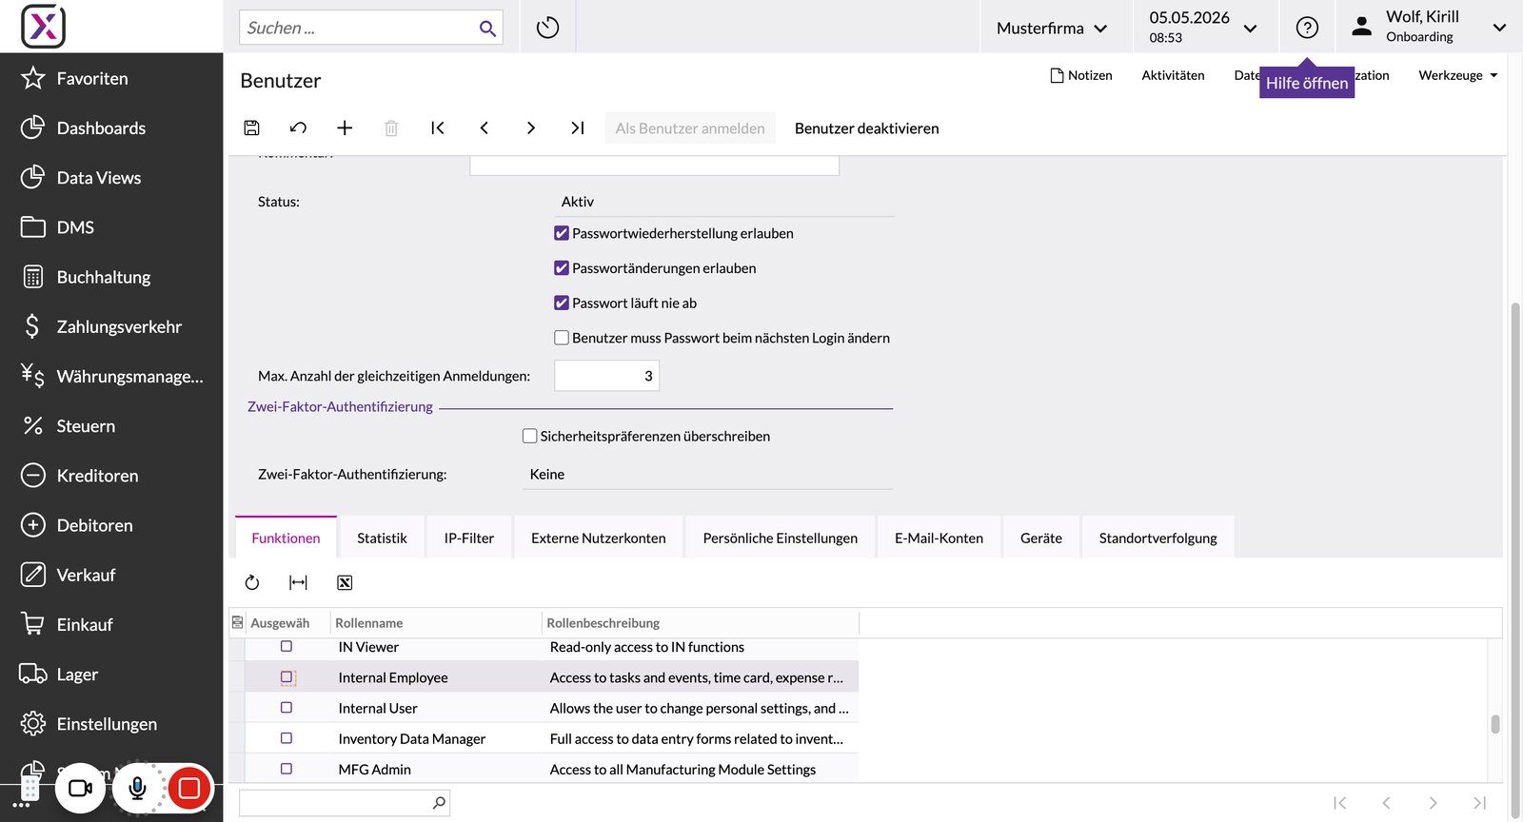Viewport: 1523px width, 822px height.
Task: Open the Aktivitäten panel
Action: pos(1173,75)
